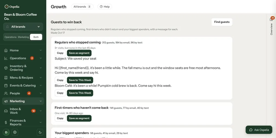The height and width of the screenshot is (138, 276).
Task: Click the Marketing megaphone icon
Action: click(6, 101)
